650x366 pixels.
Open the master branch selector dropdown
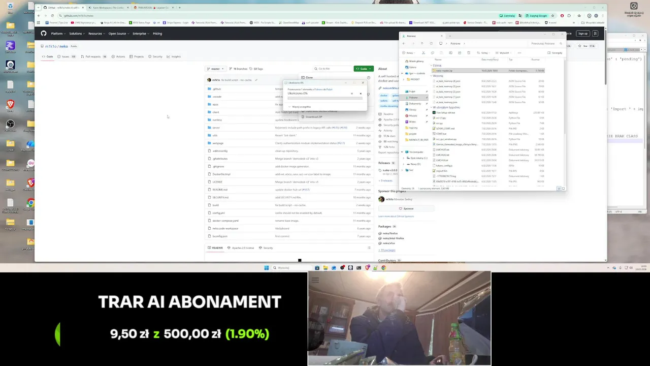tap(216, 69)
